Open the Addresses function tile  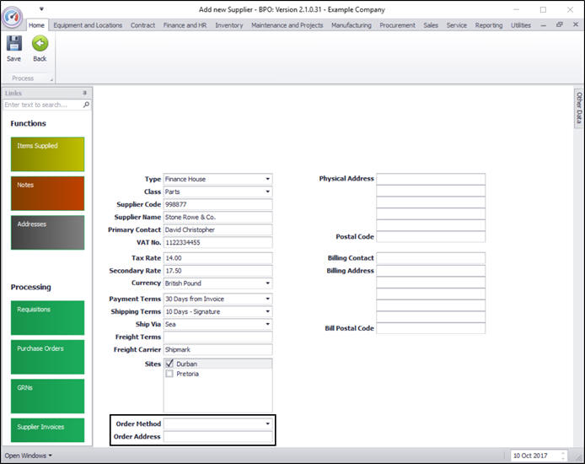tap(47, 232)
